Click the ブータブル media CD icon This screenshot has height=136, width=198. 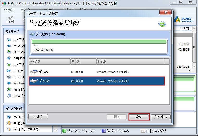pos(9,77)
